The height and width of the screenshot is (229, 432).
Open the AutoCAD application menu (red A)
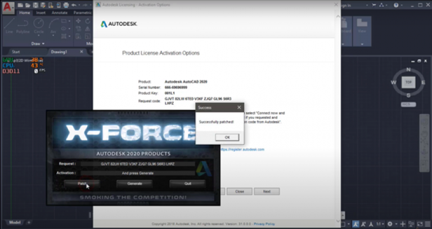click(x=7, y=7)
